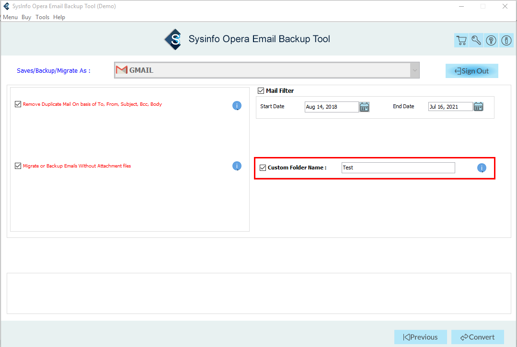Toggle Migrate Without Attachment files checkbox
This screenshot has width=517, height=347.
click(x=18, y=166)
